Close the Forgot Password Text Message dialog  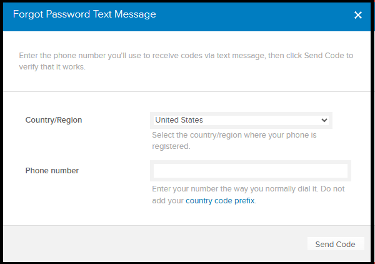358,15
